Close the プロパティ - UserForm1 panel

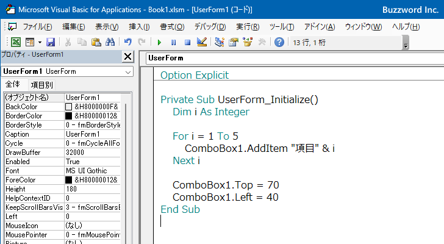point(127,57)
